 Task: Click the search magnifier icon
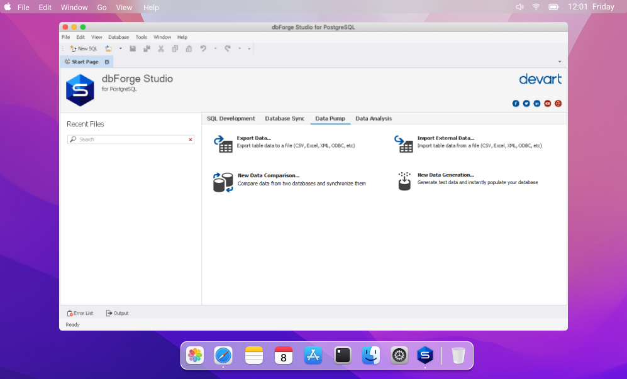pos(73,139)
